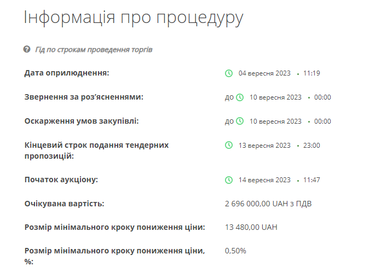Click the auction start time 11:47
This screenshot has height=272, width=381.
(x=311, y=180)
